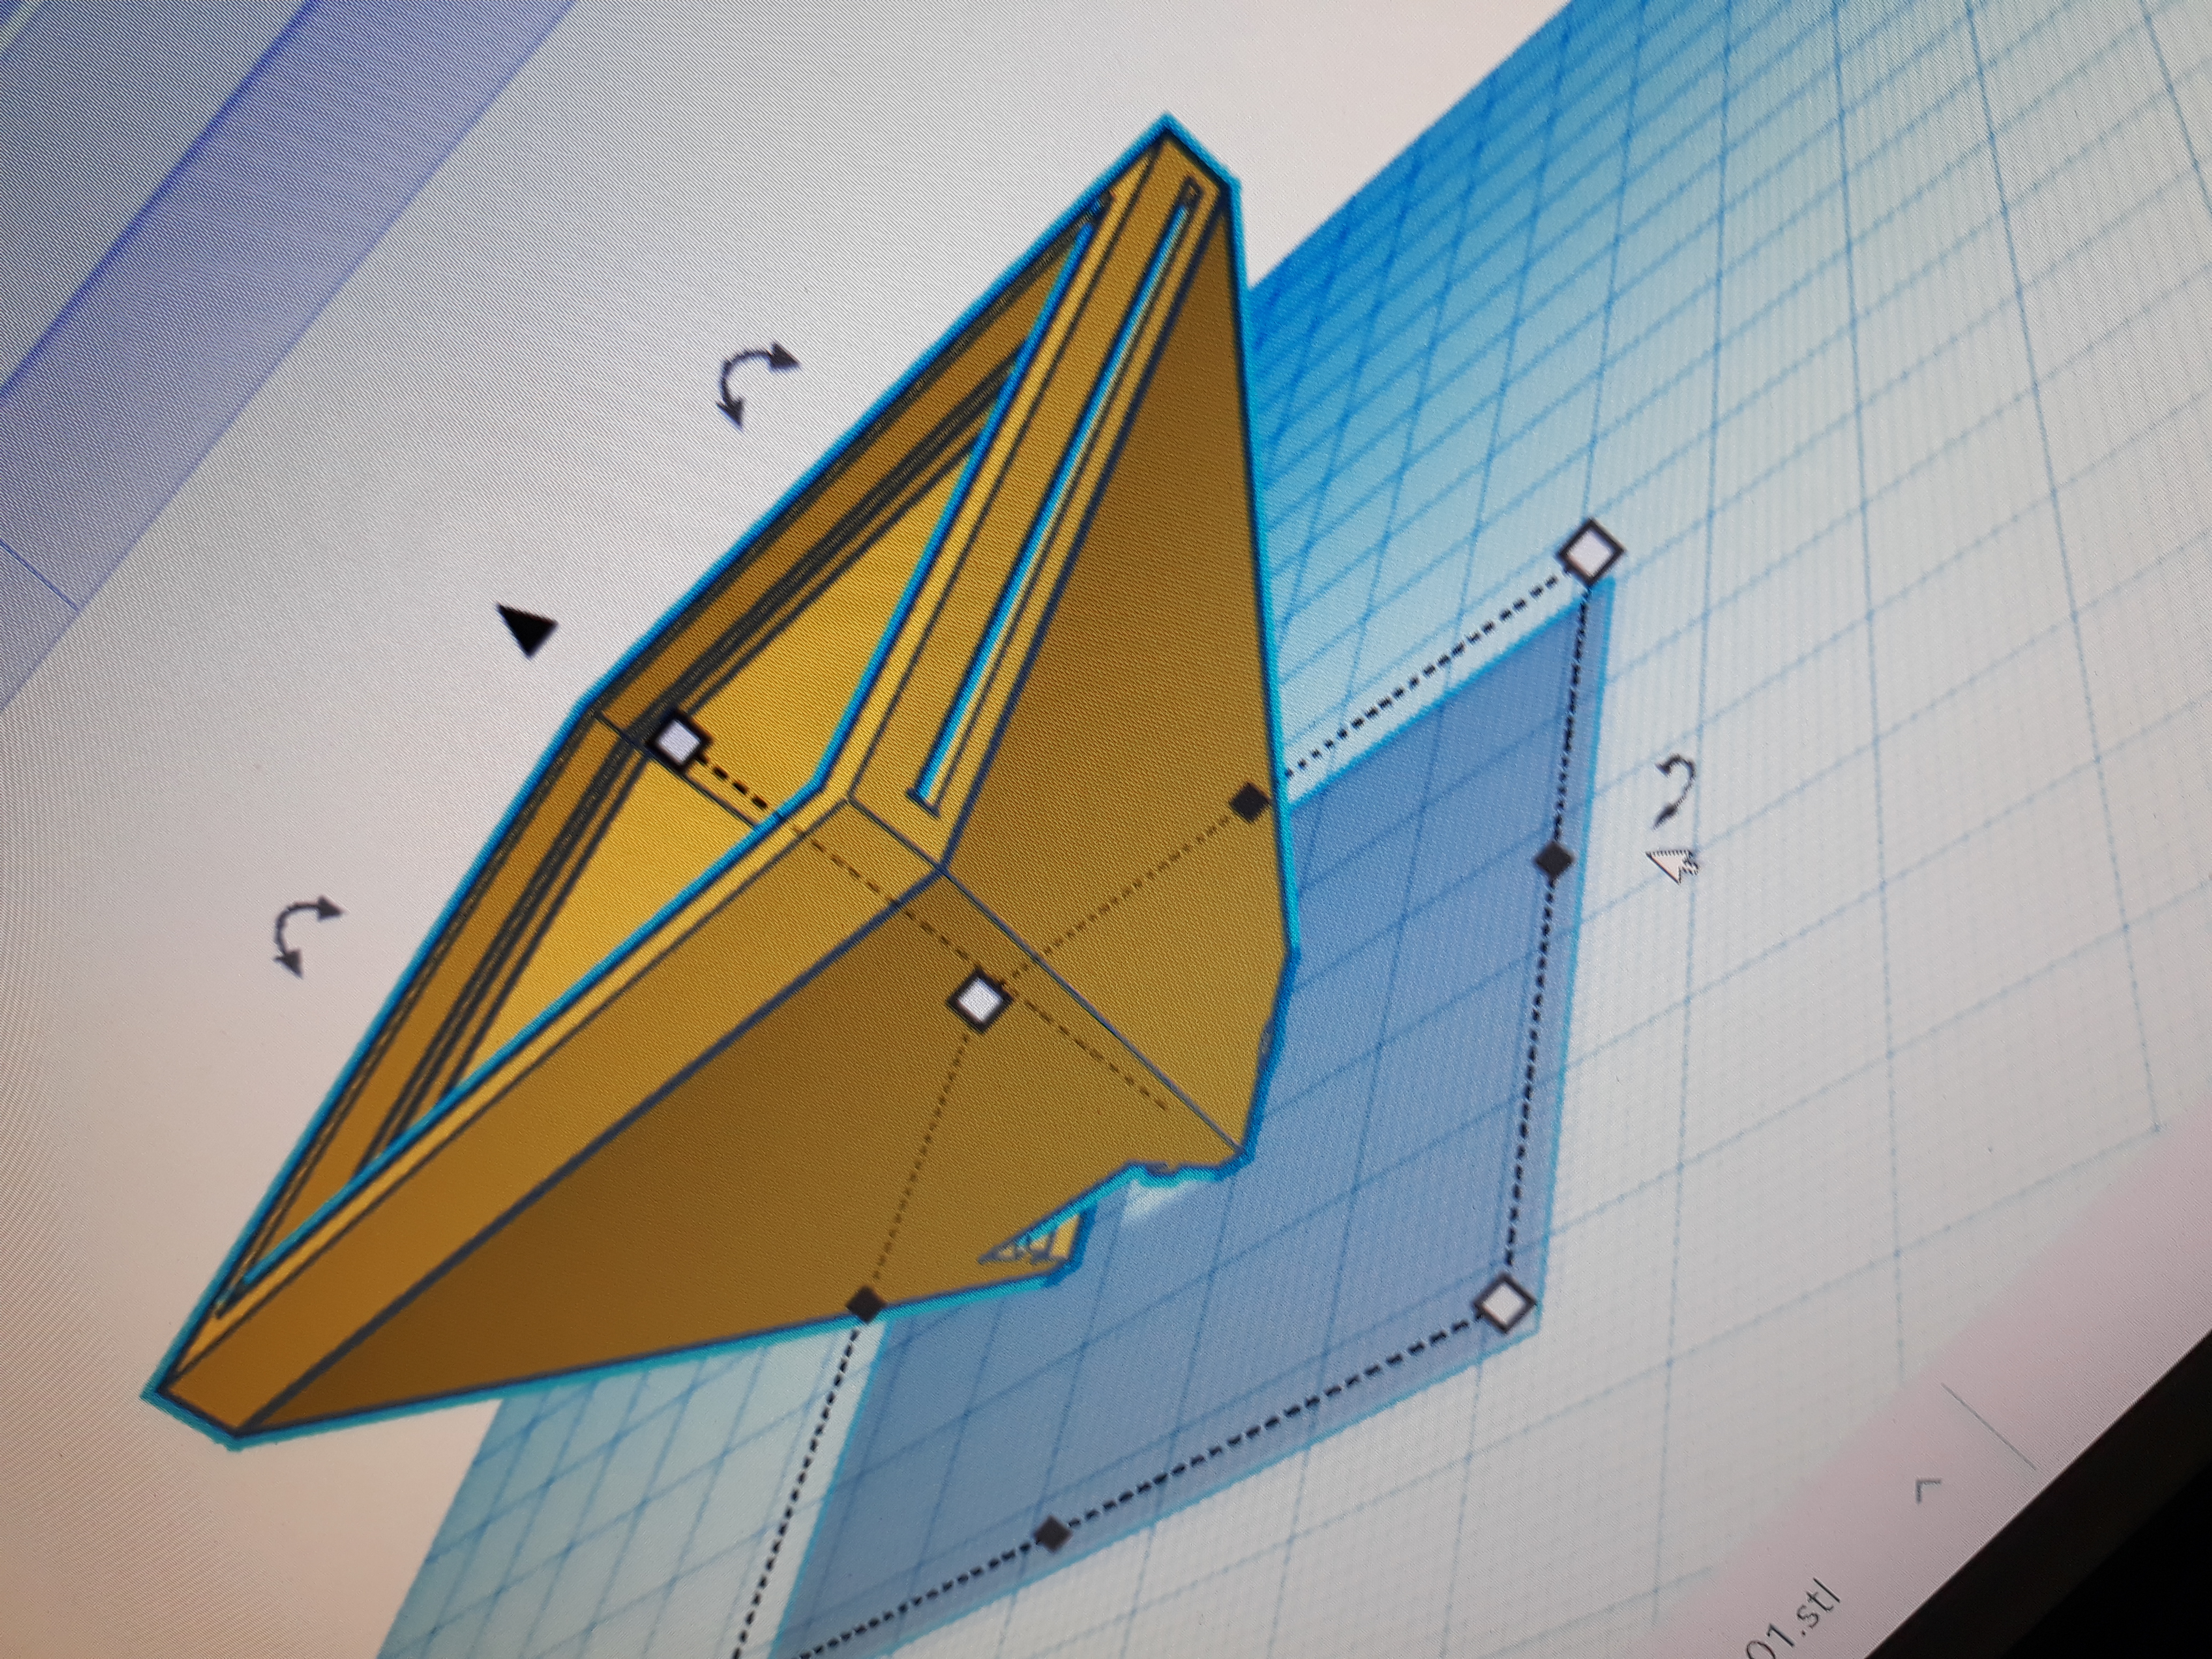Expand the download item chevron menu
Screen dimensions: 2212x1659
click(1929, 1491)
